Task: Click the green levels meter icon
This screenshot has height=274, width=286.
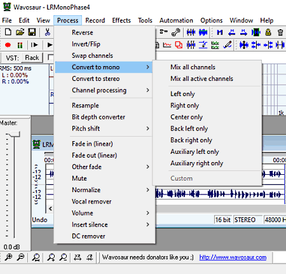Action: tap(215, 45)
